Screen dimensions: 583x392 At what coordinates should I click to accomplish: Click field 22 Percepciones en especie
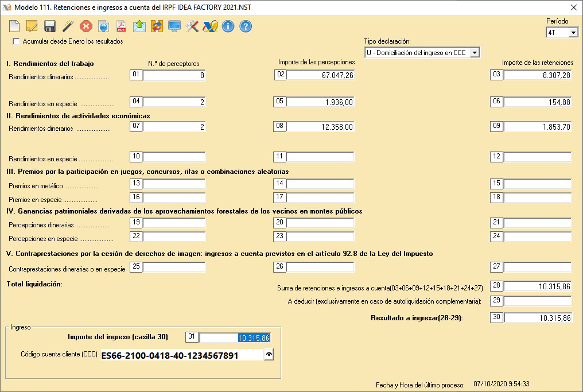tap(174, 236)
